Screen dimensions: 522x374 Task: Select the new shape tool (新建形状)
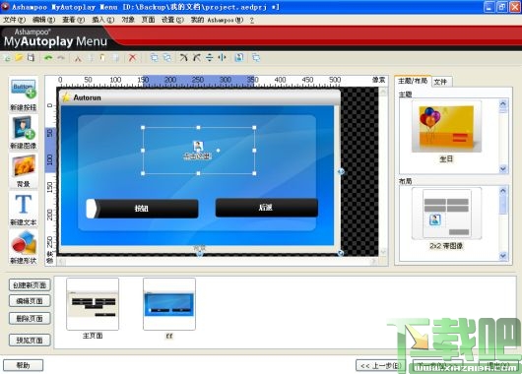pos(24,247)
